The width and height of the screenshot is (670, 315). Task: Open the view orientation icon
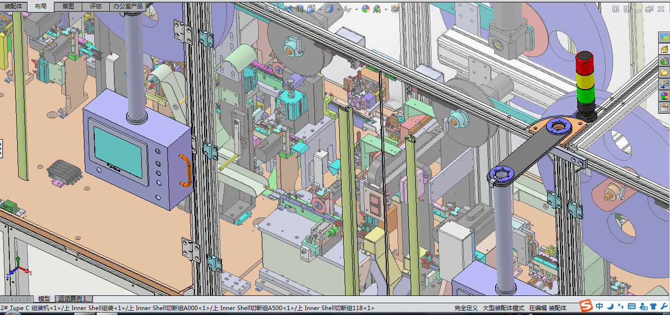[x=311, y=9]
